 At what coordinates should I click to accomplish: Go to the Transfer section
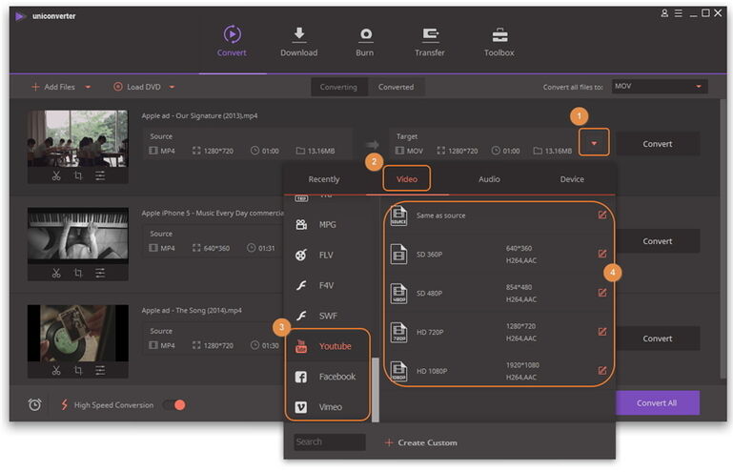(429, 35)
